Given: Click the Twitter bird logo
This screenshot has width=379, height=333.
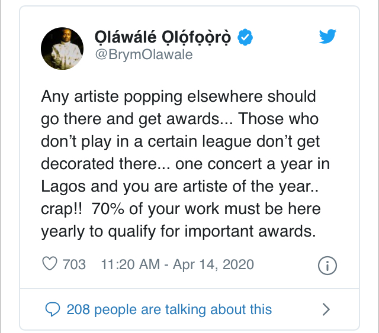Looking at the screenshot, I should tap(327, 36).
